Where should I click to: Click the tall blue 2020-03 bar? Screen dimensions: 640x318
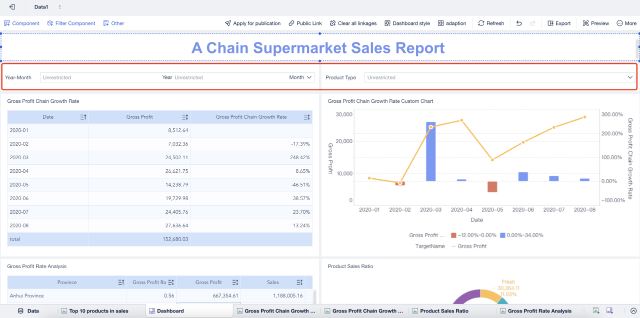(x=430, y=151)
